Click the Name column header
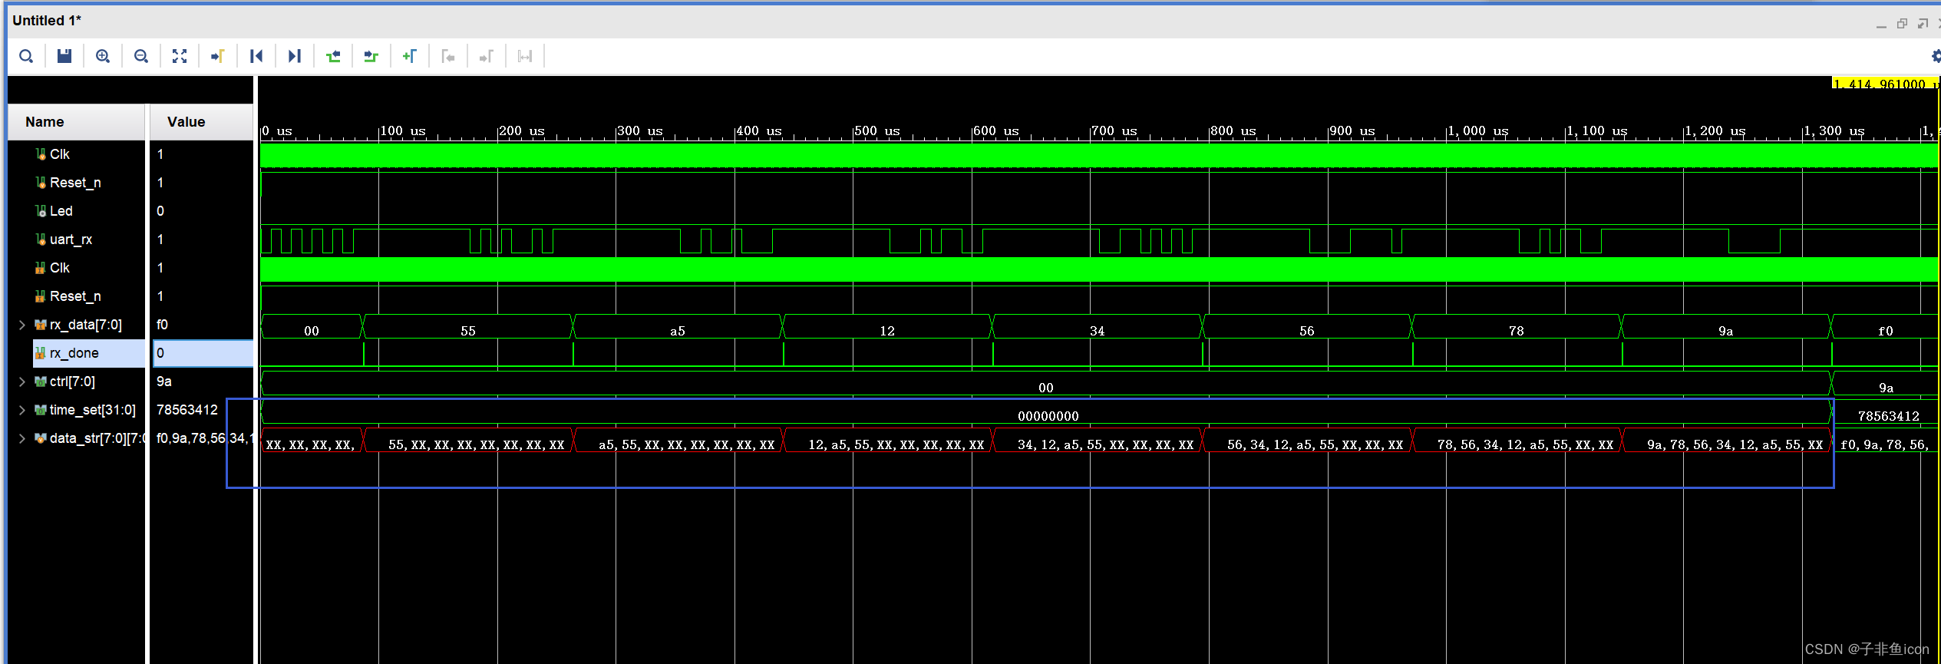 point(77,122)
